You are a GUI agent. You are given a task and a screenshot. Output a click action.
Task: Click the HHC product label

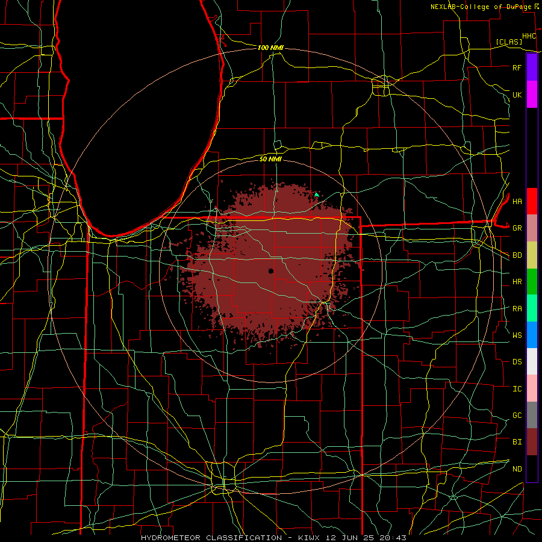[529, 36]
